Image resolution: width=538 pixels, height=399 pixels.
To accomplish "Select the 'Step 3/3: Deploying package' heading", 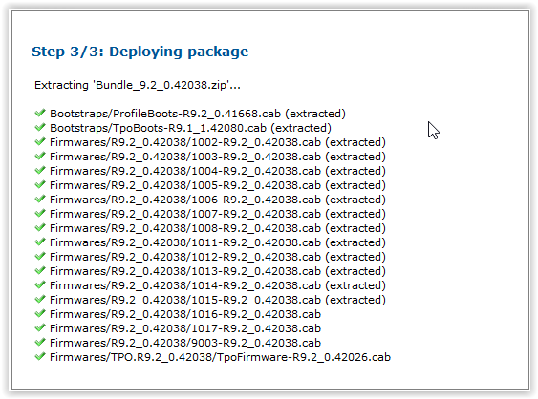I will tap(140, 52).
